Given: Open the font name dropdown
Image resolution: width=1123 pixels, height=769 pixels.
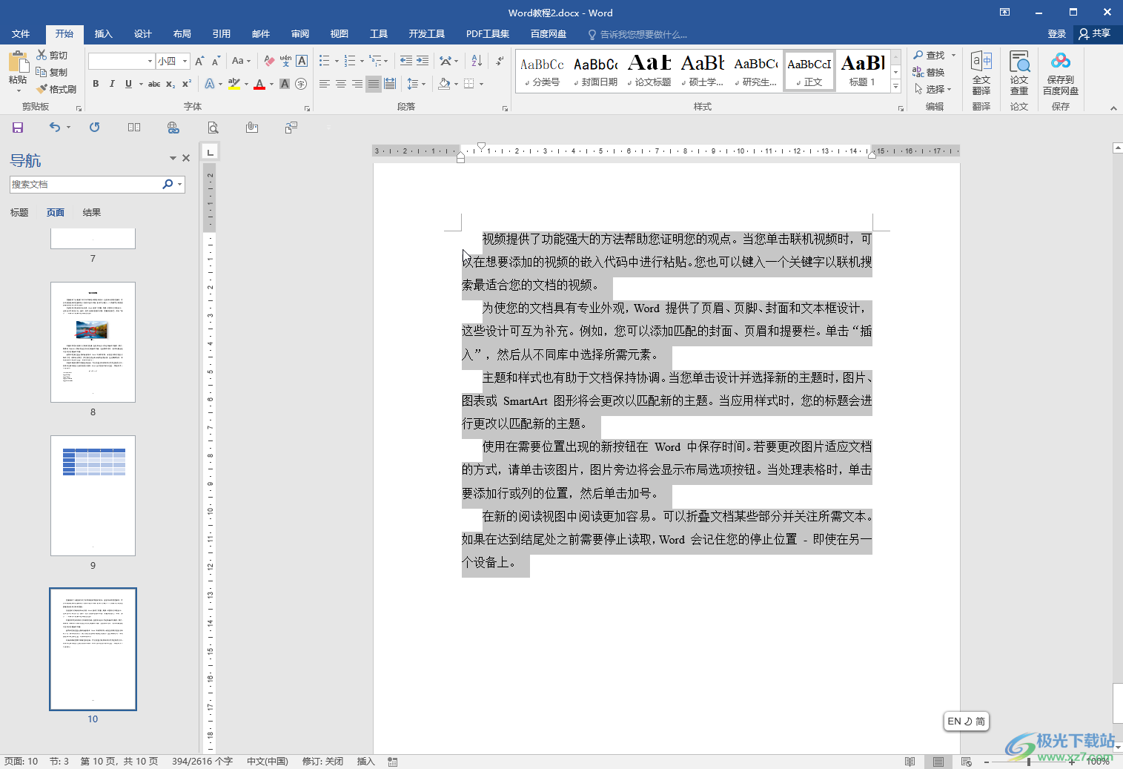Looking at the screenshot, I should 150,61.
